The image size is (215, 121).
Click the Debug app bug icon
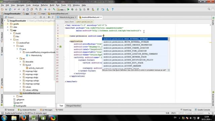pos(72,9)
